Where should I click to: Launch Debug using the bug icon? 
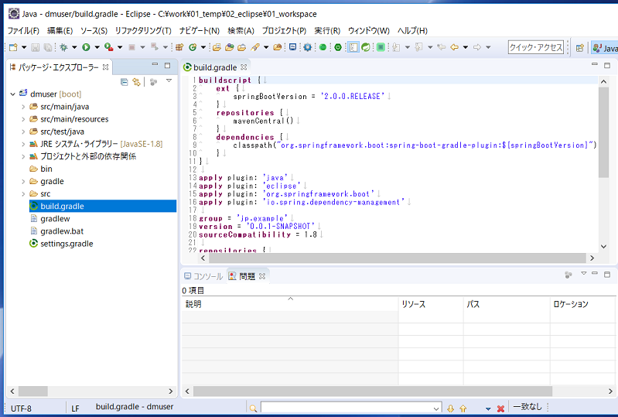coord(63,47)
